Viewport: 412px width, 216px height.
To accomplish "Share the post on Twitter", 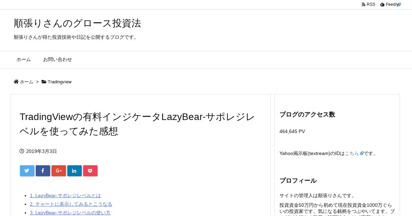I will coord(27,171).
